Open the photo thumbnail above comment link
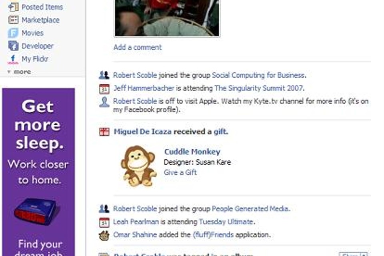Screen dimensions: 384x256 [167, 18]
